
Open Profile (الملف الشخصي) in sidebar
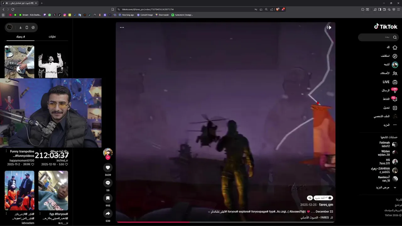(x=385, y=116)
